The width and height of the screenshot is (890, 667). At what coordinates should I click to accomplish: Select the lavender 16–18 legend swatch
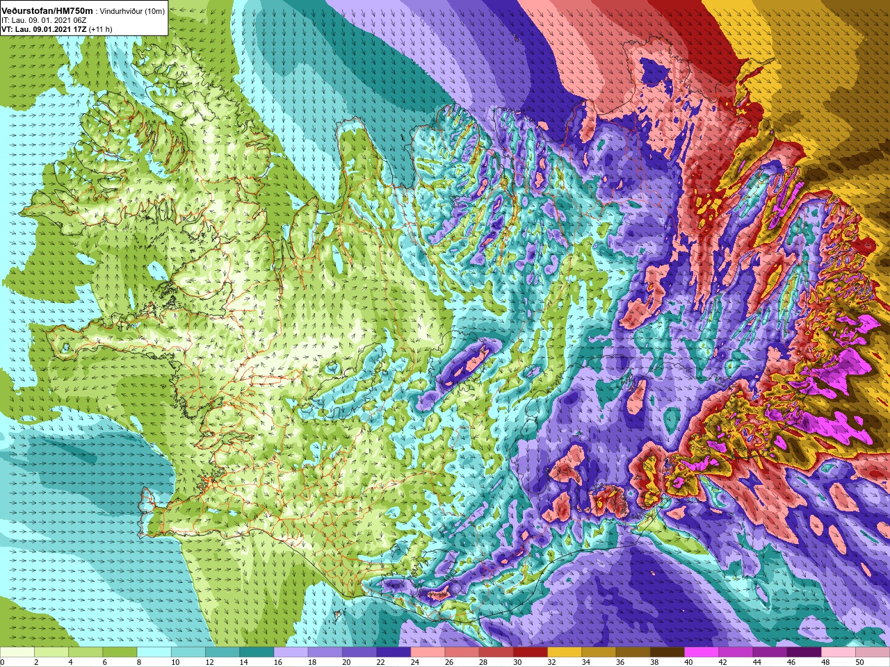click(x=291, y=651)
